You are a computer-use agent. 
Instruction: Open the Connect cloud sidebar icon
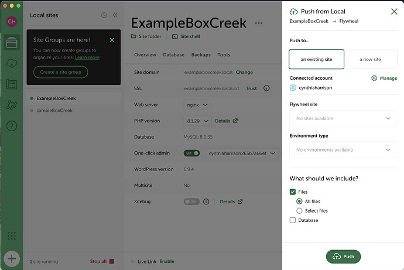(12, 63)
